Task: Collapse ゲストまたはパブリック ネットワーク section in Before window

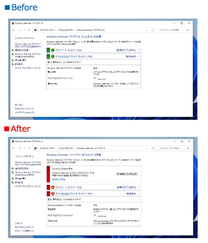Action: pyautogui.click(x=138, y=56)
